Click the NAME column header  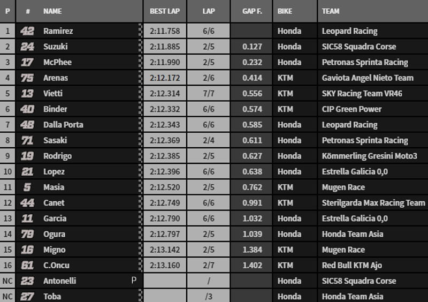point(52,11)
